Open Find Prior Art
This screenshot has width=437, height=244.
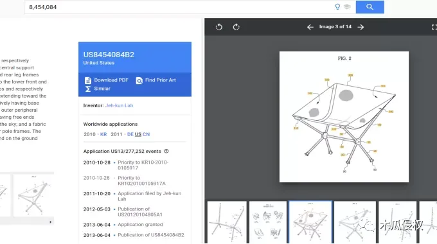(x=156, y=80)
